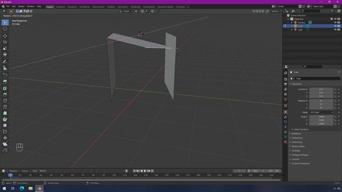
Task: Open the Material properties tab icon
Action: (x=285, y=142)
